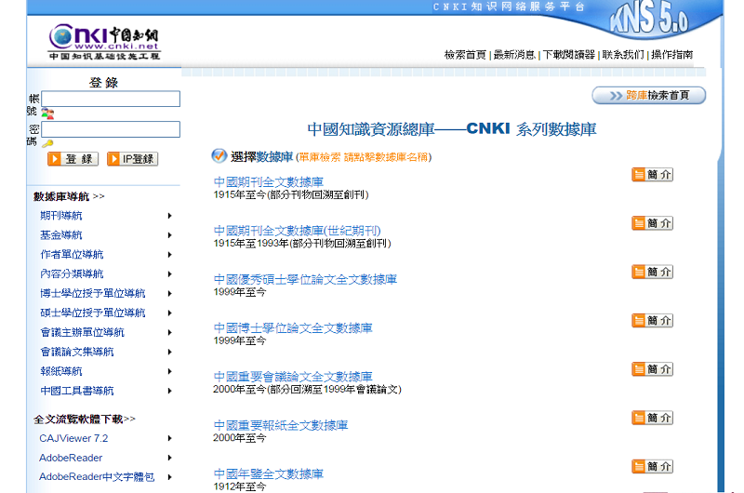The width and height of the screenshot is (744, 493).
Task: Open 簡介 for 中國重要報紙全文數據庫
Action: pyautogui.click(x=653, y=418)
